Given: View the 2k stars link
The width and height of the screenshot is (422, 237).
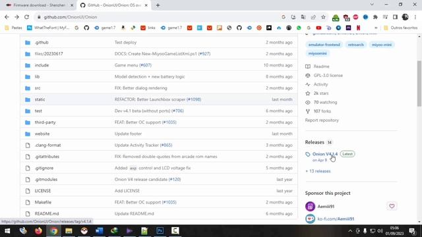Looking at the screenshot, I should [x=321, y=93].
